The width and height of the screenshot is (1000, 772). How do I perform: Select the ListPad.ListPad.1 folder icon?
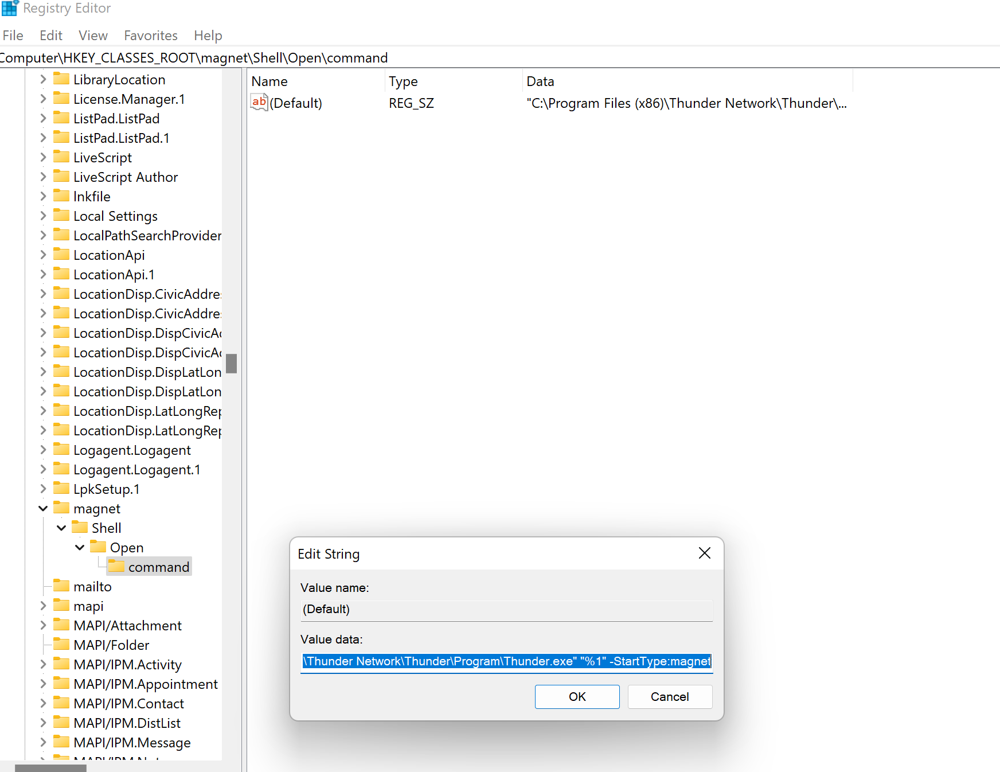(61, 137)
